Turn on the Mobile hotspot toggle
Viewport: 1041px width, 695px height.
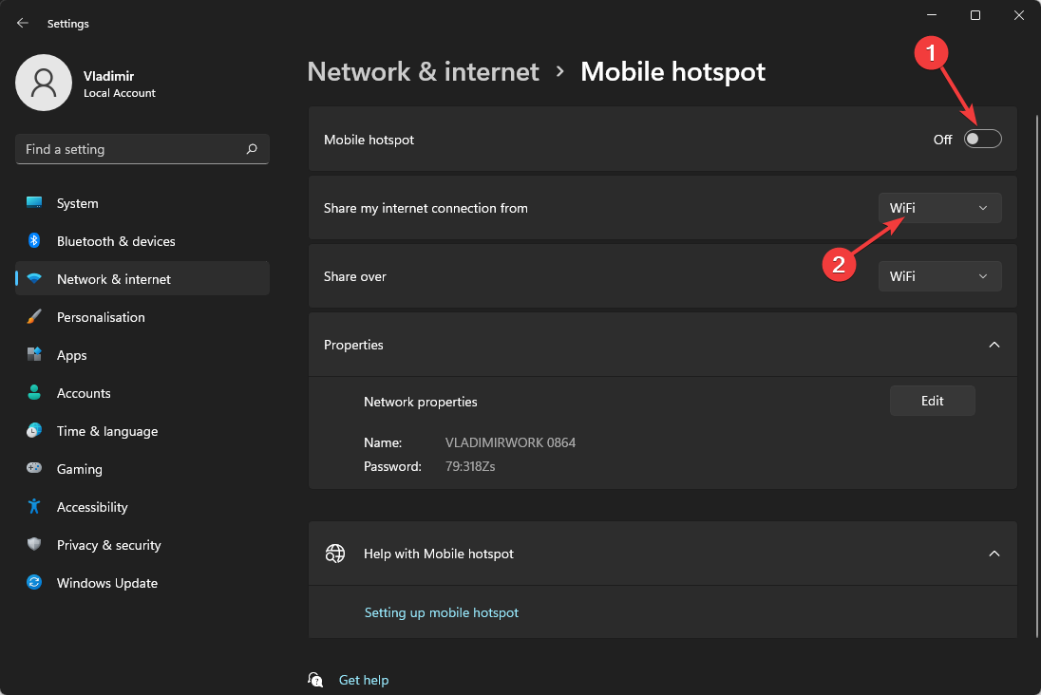click(x=982, y=140)
